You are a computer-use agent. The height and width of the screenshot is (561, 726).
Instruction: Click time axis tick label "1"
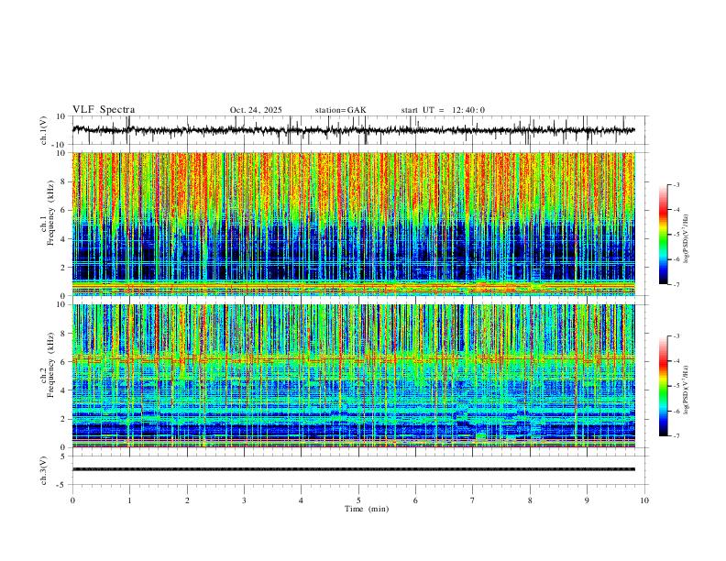coord(129,500)
